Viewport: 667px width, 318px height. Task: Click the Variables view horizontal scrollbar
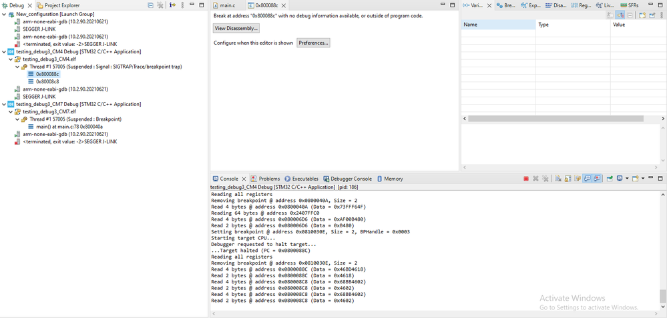click(556, 119)
